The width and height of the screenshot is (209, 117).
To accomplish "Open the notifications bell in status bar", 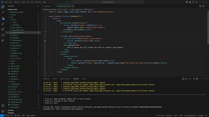I will point(206,116).
